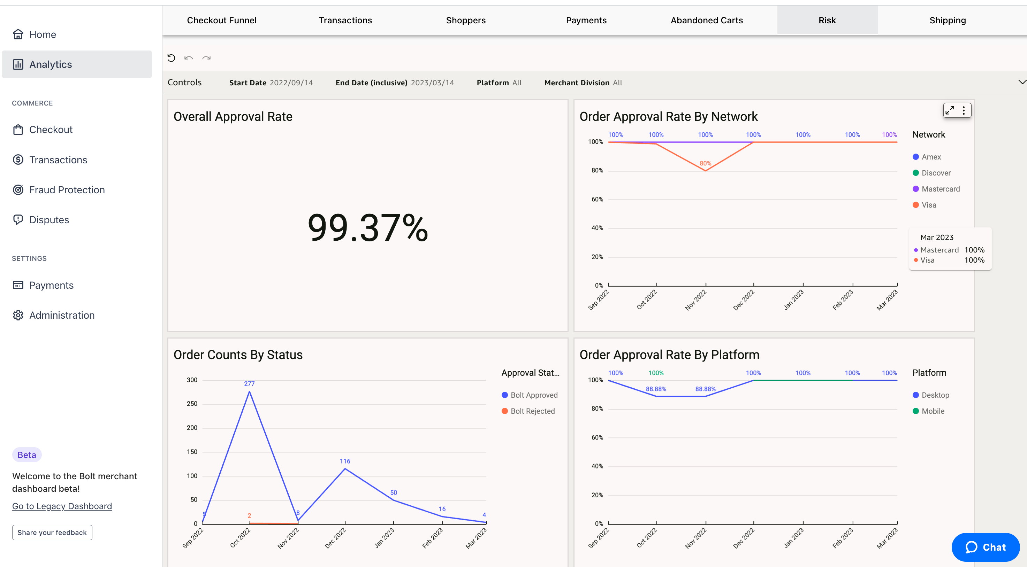Click the Home house icon

[x=18, y=34]
